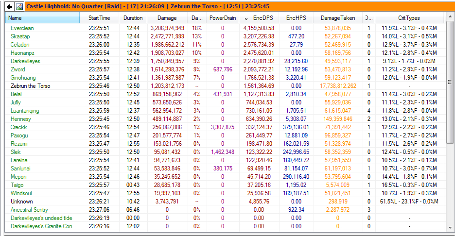Click the DamageTaken column header
455x236 pixels.
click(x=338, y=18)
